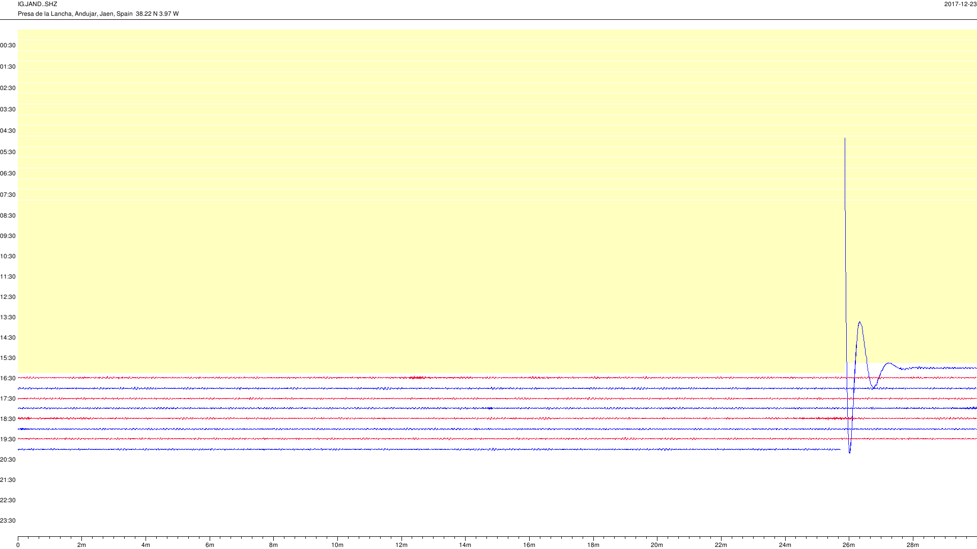Click the 00:30 time row label
The image size is (977, 549).
[8, 45]
